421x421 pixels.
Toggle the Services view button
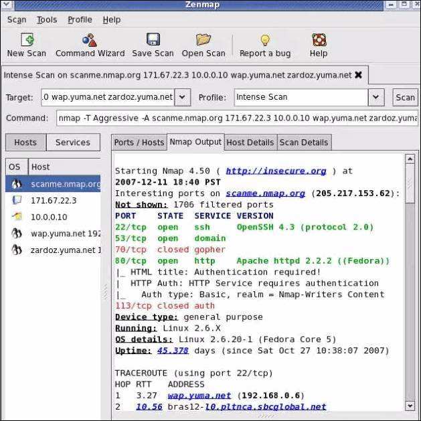pyautogui.click(x=73, y=143)
